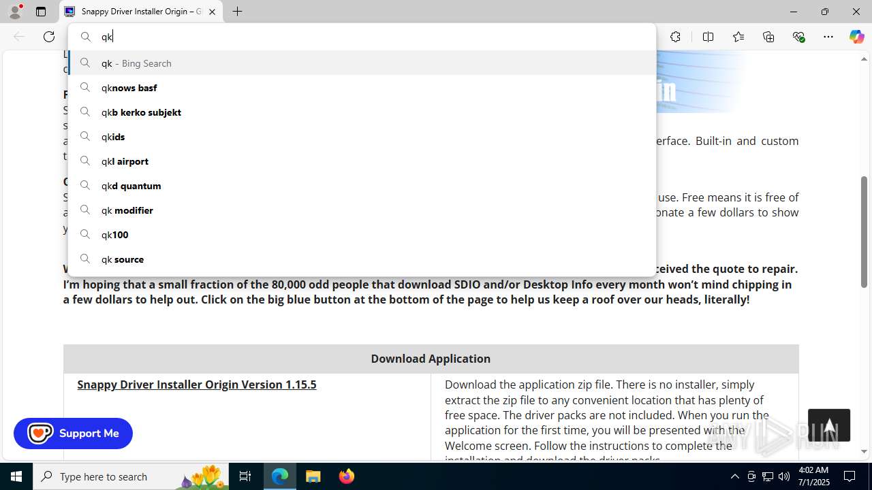The height and width of the screenshot is (490, 872).
Task: Open the Windows Start menu
Action: 16,476
